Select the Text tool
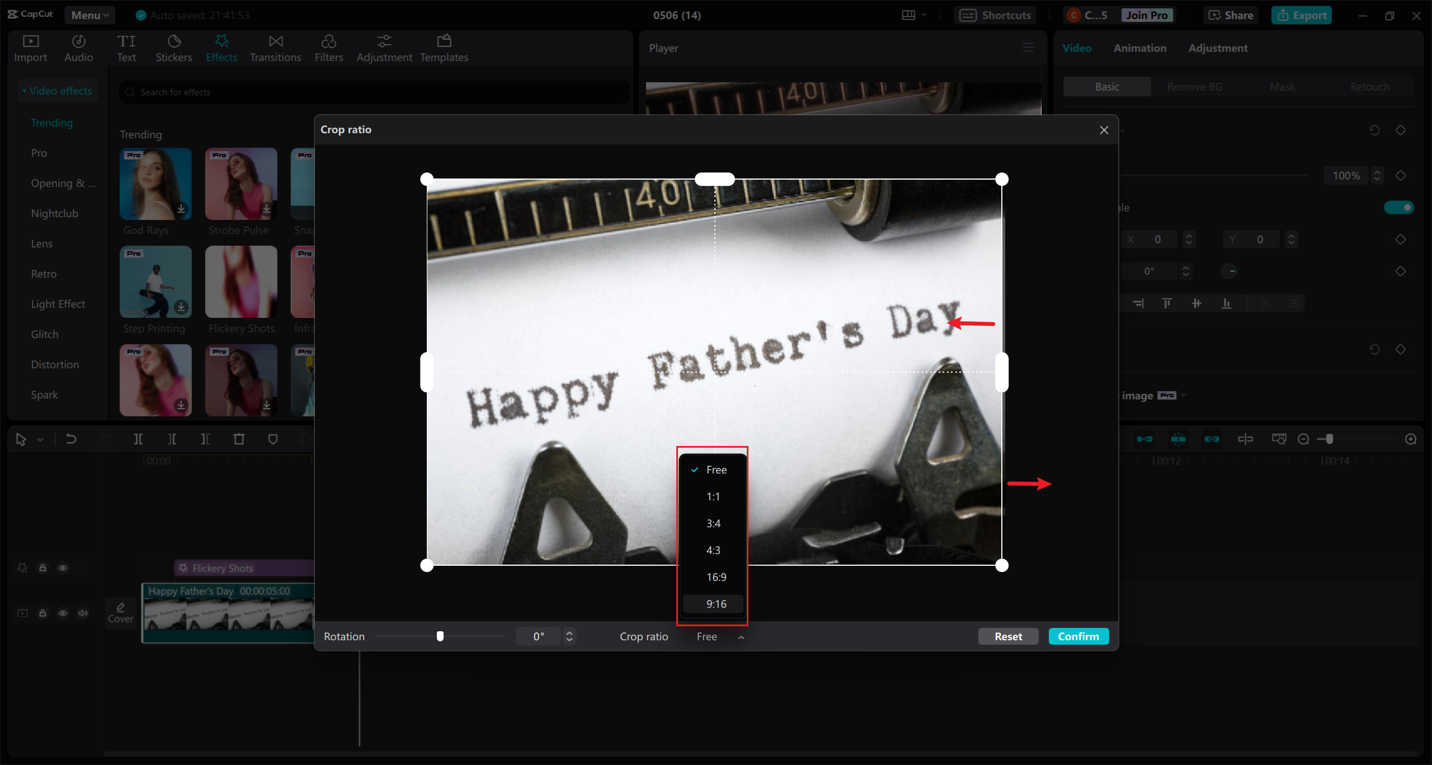Screen dimensions: 1432x765 click(127, 48)
